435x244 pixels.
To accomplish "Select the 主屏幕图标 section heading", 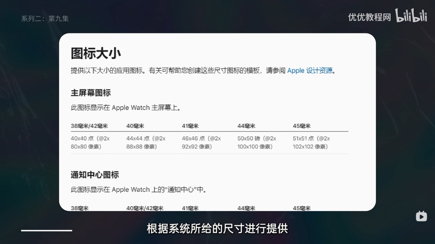I will point(91,93).
